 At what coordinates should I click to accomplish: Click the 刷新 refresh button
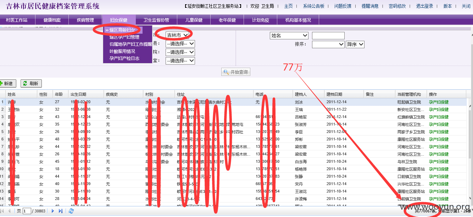pyautogui.click(x=31, y=84)
